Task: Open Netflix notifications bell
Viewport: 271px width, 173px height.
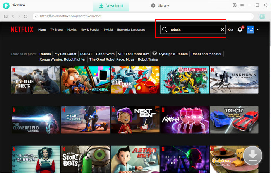Action: [240, 29]
